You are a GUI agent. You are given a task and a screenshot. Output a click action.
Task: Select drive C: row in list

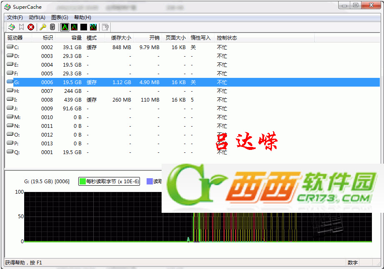coord(17,47)
